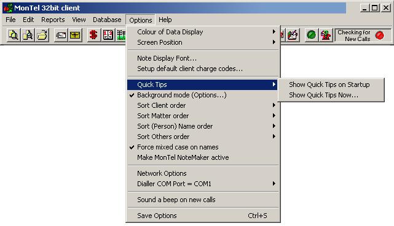The image size is (394, 226).
Task: Choose Note Display Font...
Action: [202, 58]
